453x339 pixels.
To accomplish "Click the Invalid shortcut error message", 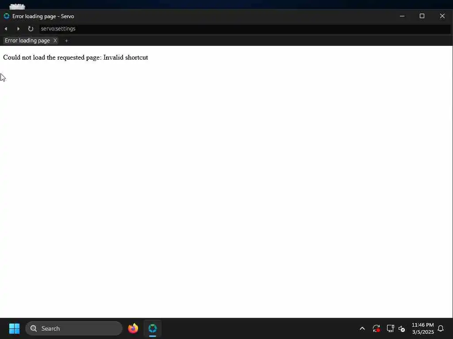I will point(75,57).
